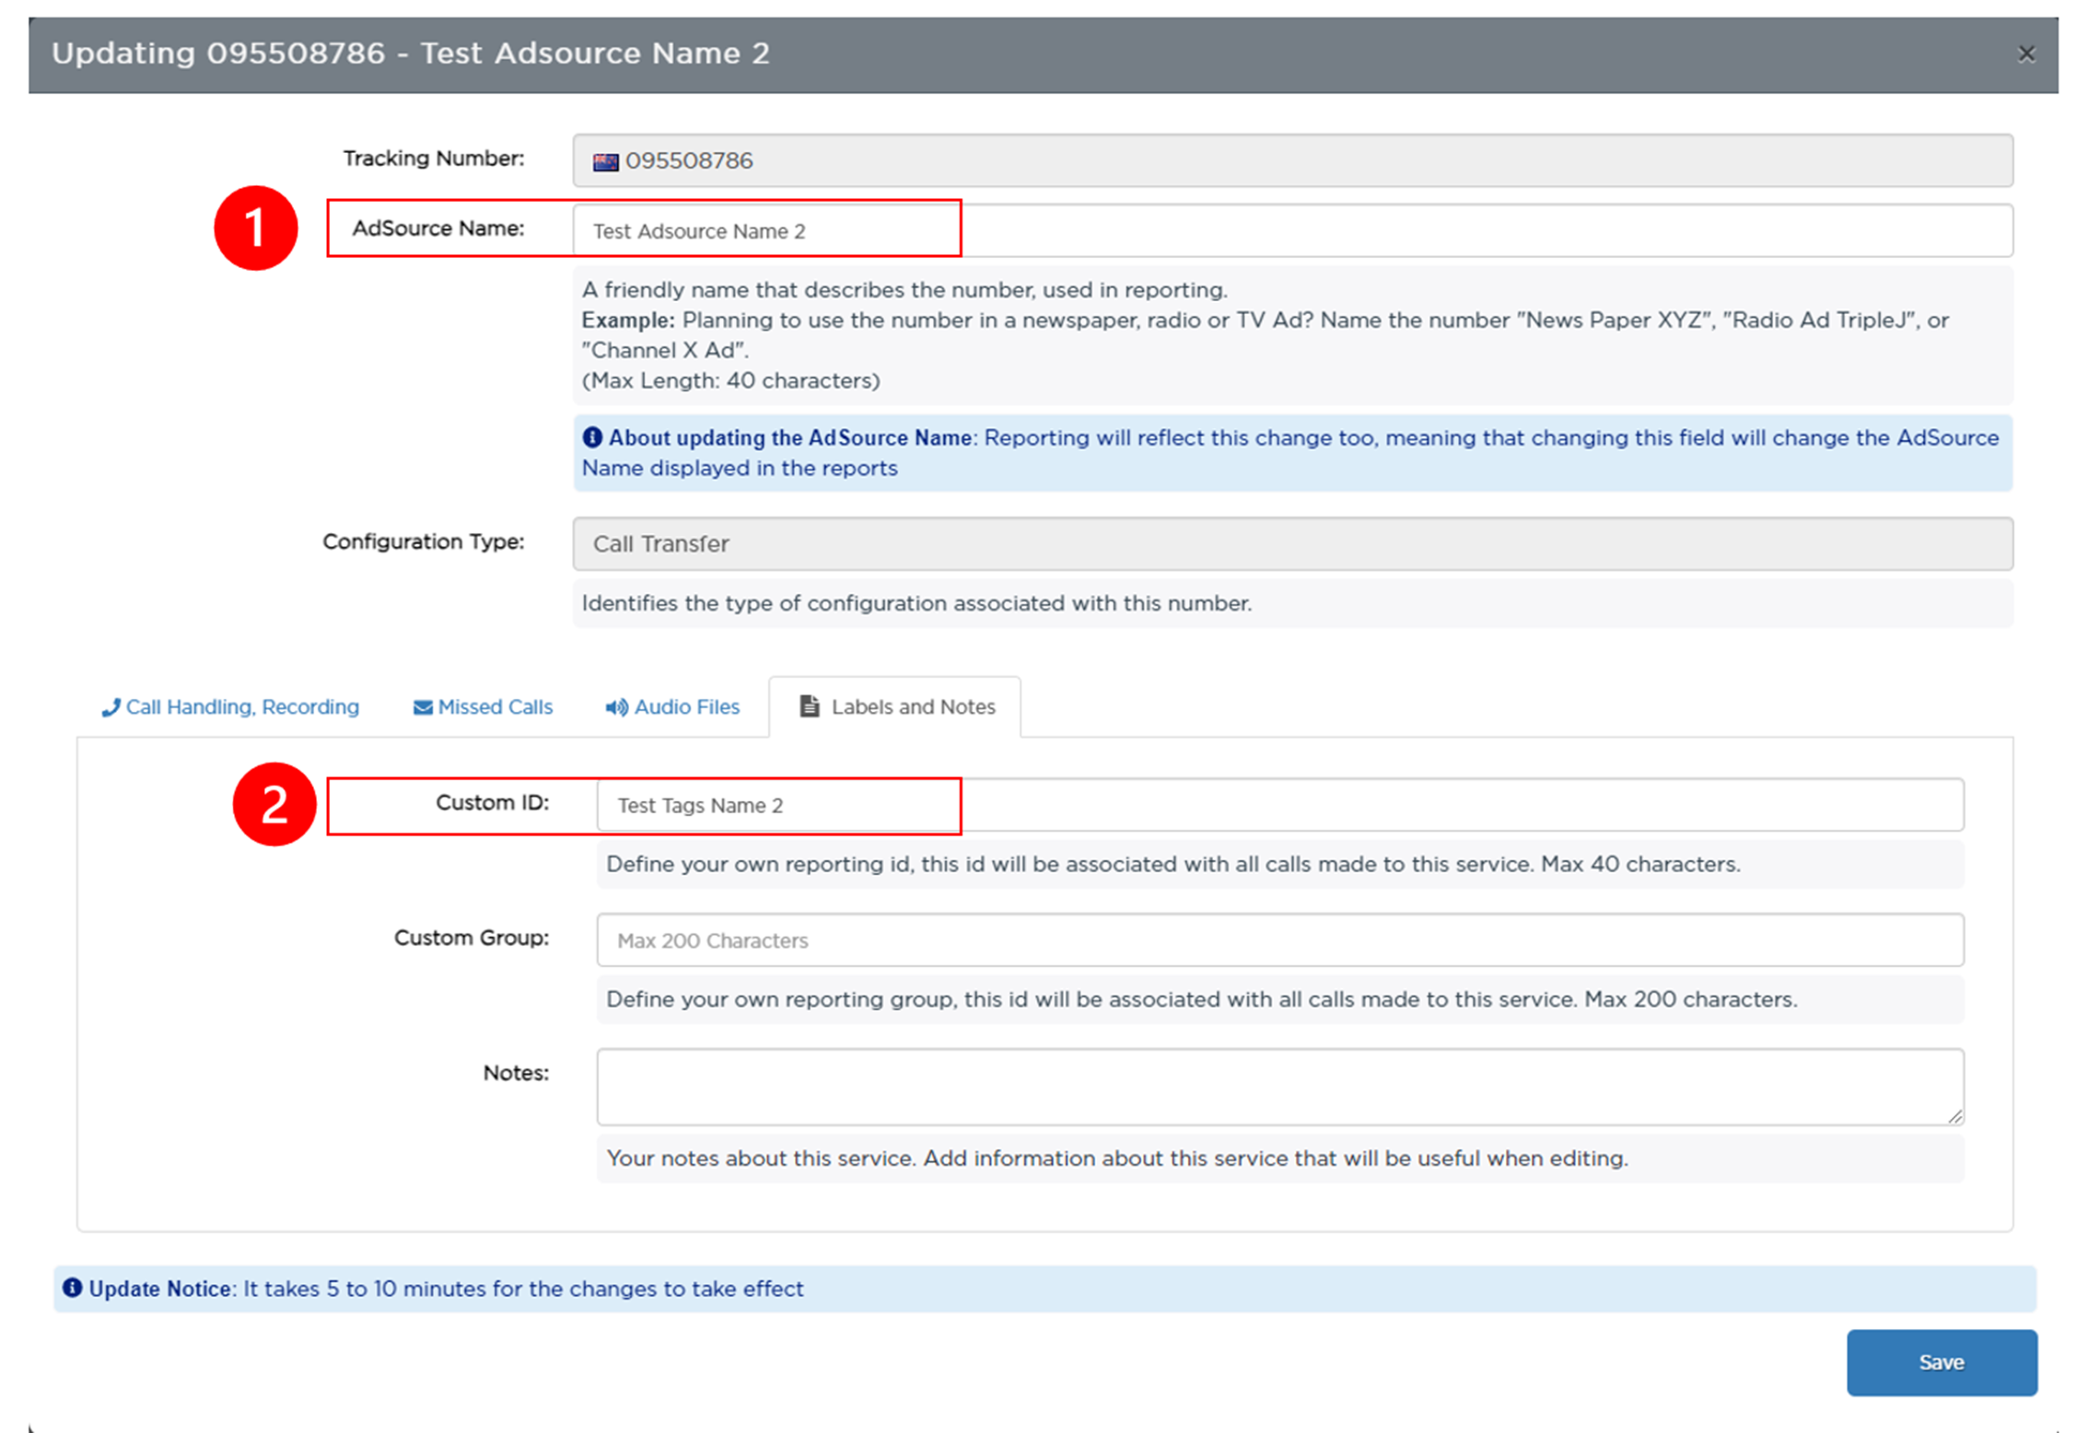The height and width of the screenshot is (1433, 2076).
Task: Click the Custom Group input field
Action: [1280, 940]
